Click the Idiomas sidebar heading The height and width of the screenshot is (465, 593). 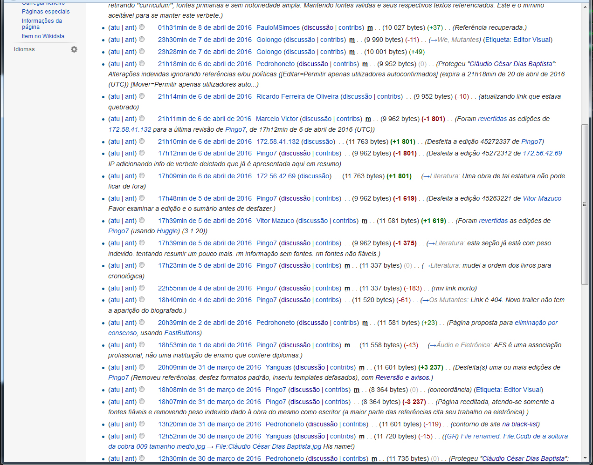tap(24, 49)
